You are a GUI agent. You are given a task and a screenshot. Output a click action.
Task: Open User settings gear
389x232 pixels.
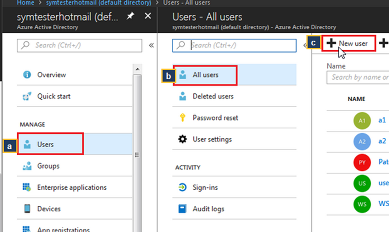pos(182,139)
